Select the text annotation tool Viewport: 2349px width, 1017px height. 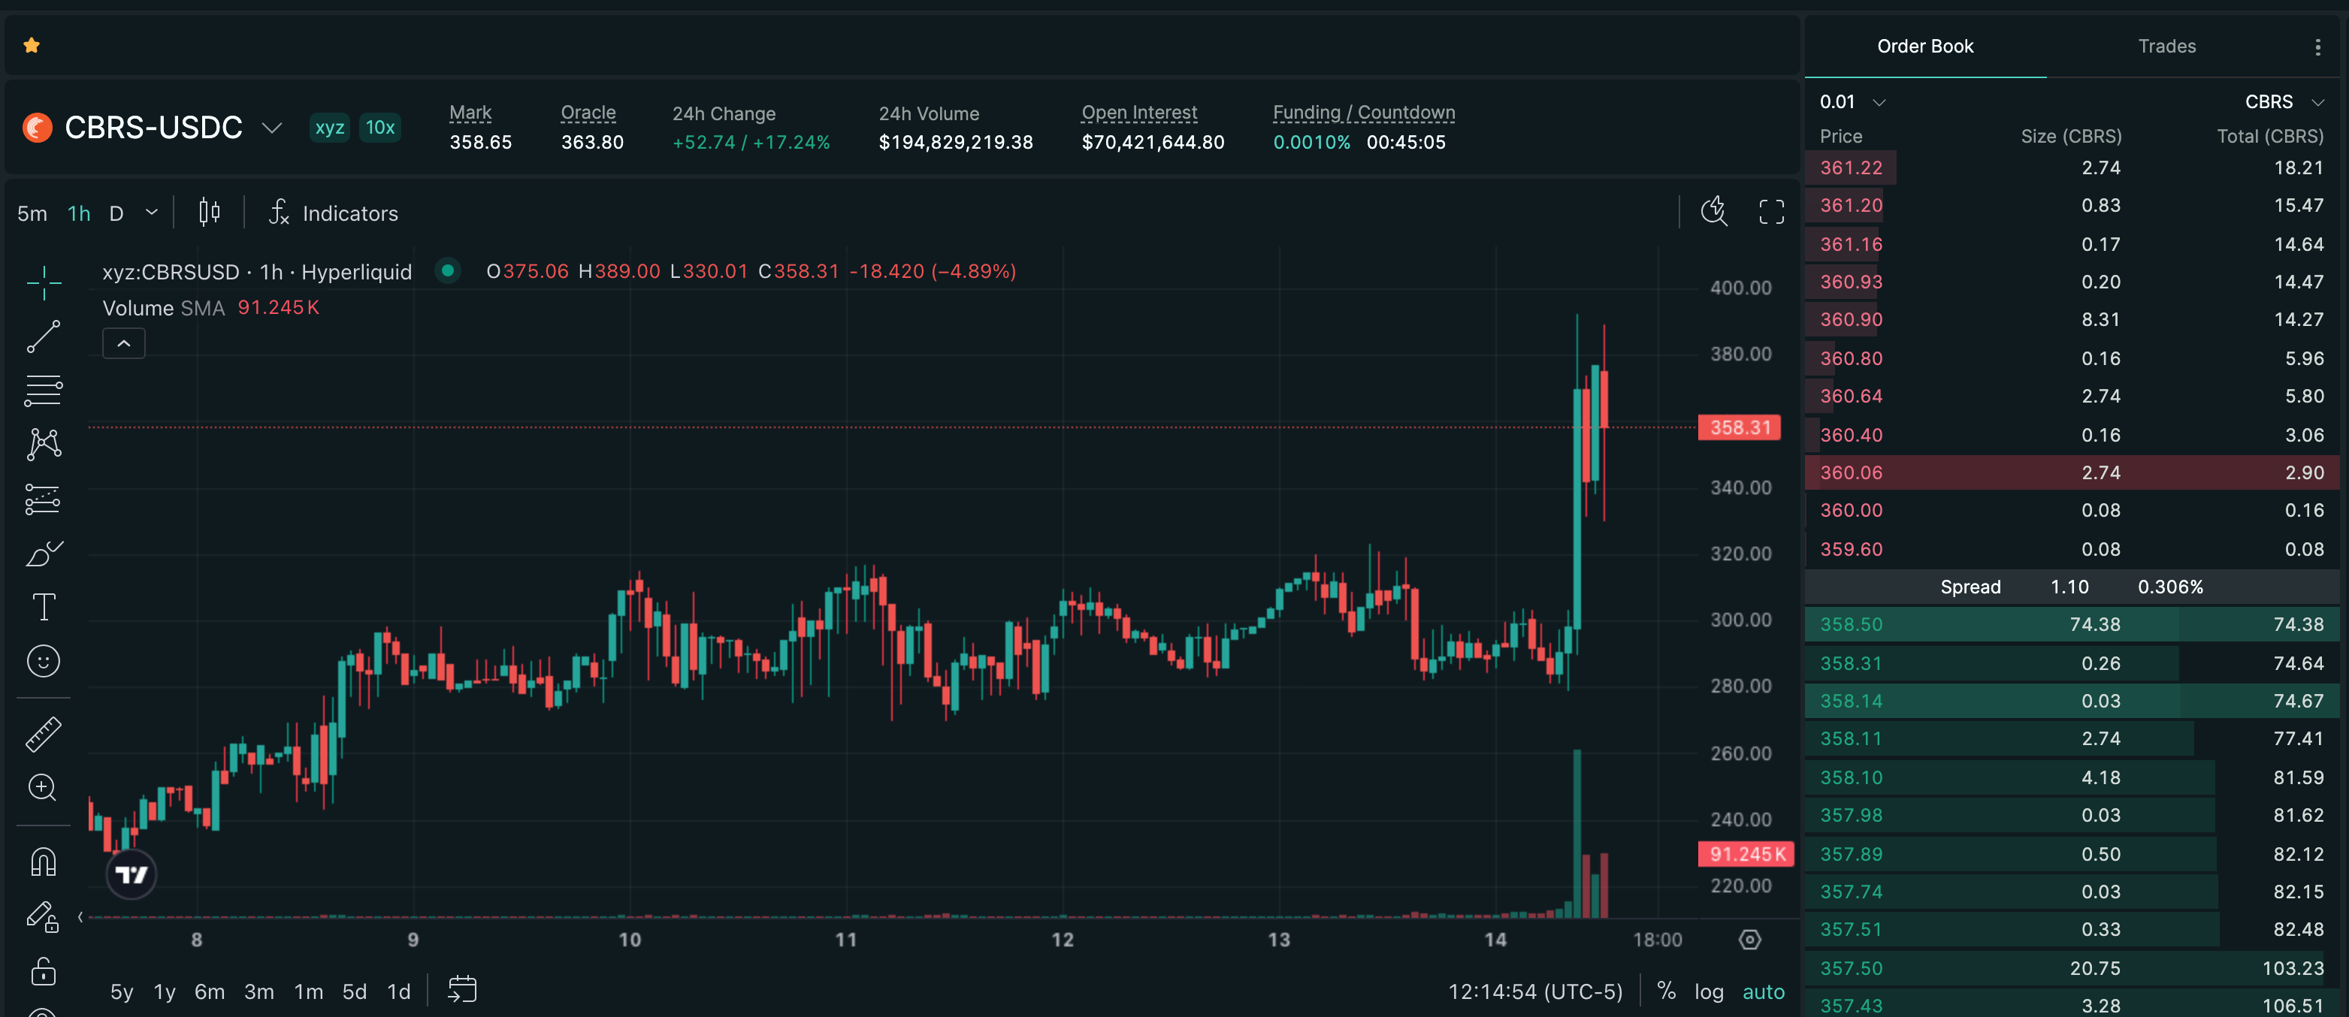pyautogui.click(x=43, y=607)
